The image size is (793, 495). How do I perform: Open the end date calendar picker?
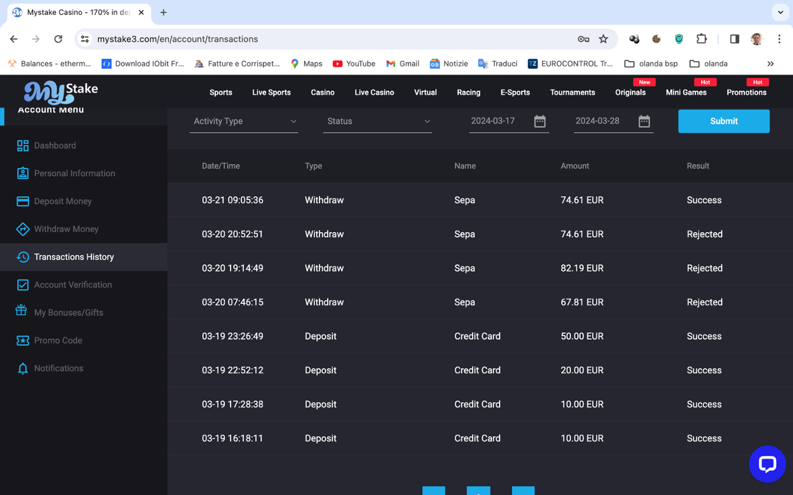644,121
